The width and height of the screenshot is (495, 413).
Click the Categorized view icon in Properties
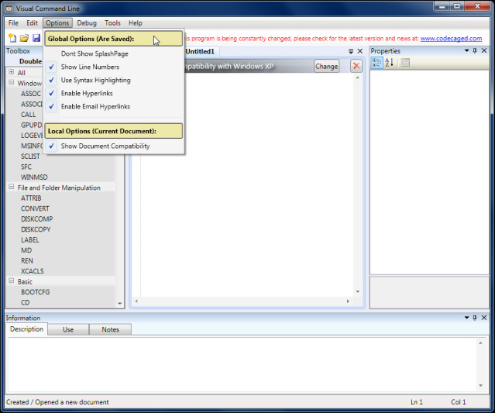point(376,63)
